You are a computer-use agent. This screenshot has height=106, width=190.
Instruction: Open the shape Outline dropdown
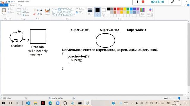point(80,9)
